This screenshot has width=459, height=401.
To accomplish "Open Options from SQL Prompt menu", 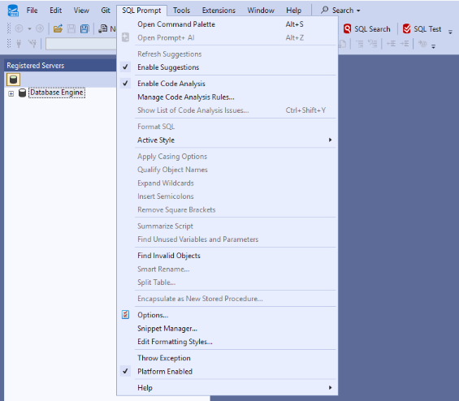I will coord(227,315).
